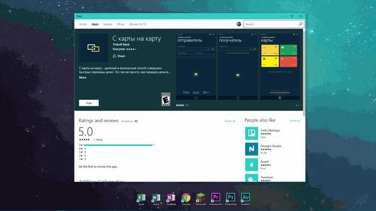Screen dimensions: 376x211
Task: Filter reviews by PC
Action: coord(136,121)
